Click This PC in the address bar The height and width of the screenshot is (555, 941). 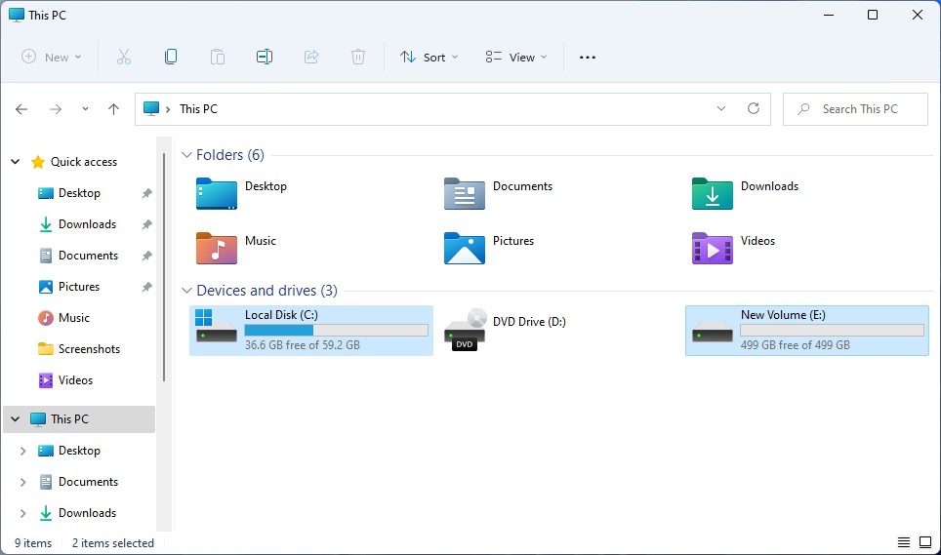[x=198, y=109]
